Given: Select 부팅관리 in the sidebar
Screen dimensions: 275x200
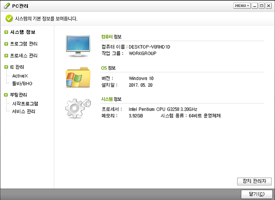Looking at the screenshot, I should [x=19, y=95].
